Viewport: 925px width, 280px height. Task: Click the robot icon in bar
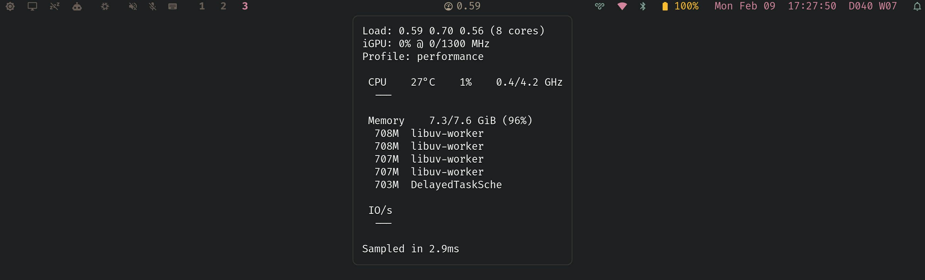(x=77, y=6)
